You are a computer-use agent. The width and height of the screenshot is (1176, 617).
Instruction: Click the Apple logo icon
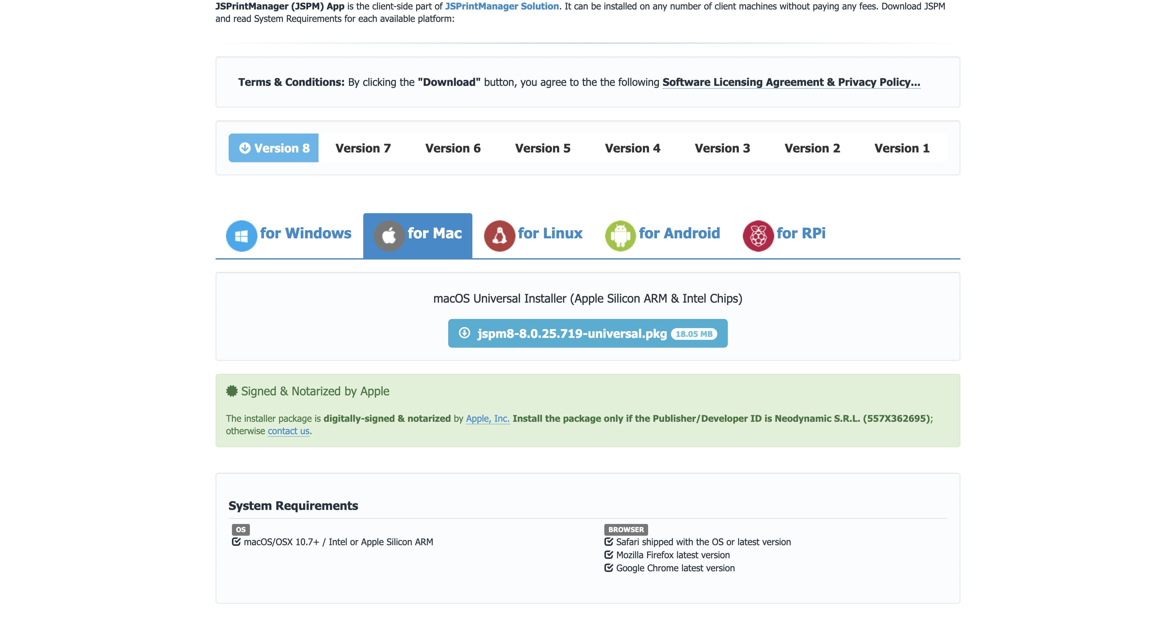point(389,236)
